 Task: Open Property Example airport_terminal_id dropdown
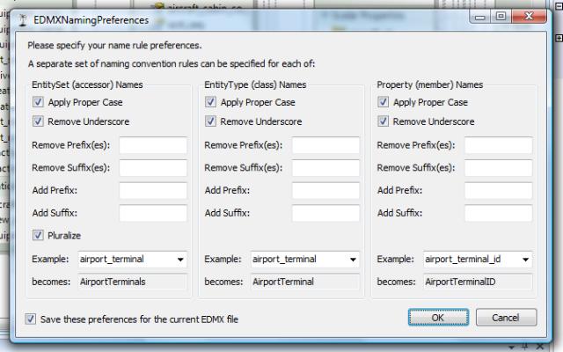526,260
